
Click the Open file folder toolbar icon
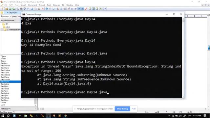(7, 9)
